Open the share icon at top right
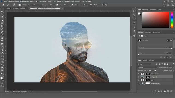Screen dimensions: 175x98 (x=173, y=5)
